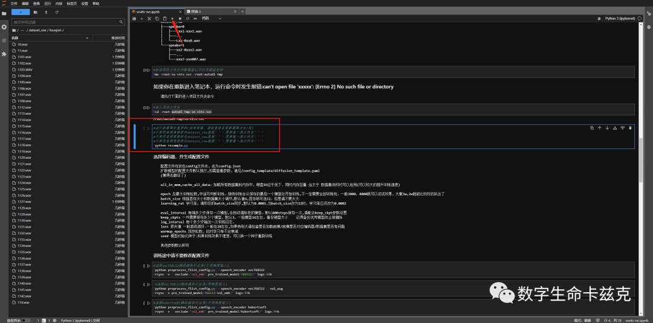Open the 查看 menu
This screenshot has height=323, width=653.
(37, 4)
